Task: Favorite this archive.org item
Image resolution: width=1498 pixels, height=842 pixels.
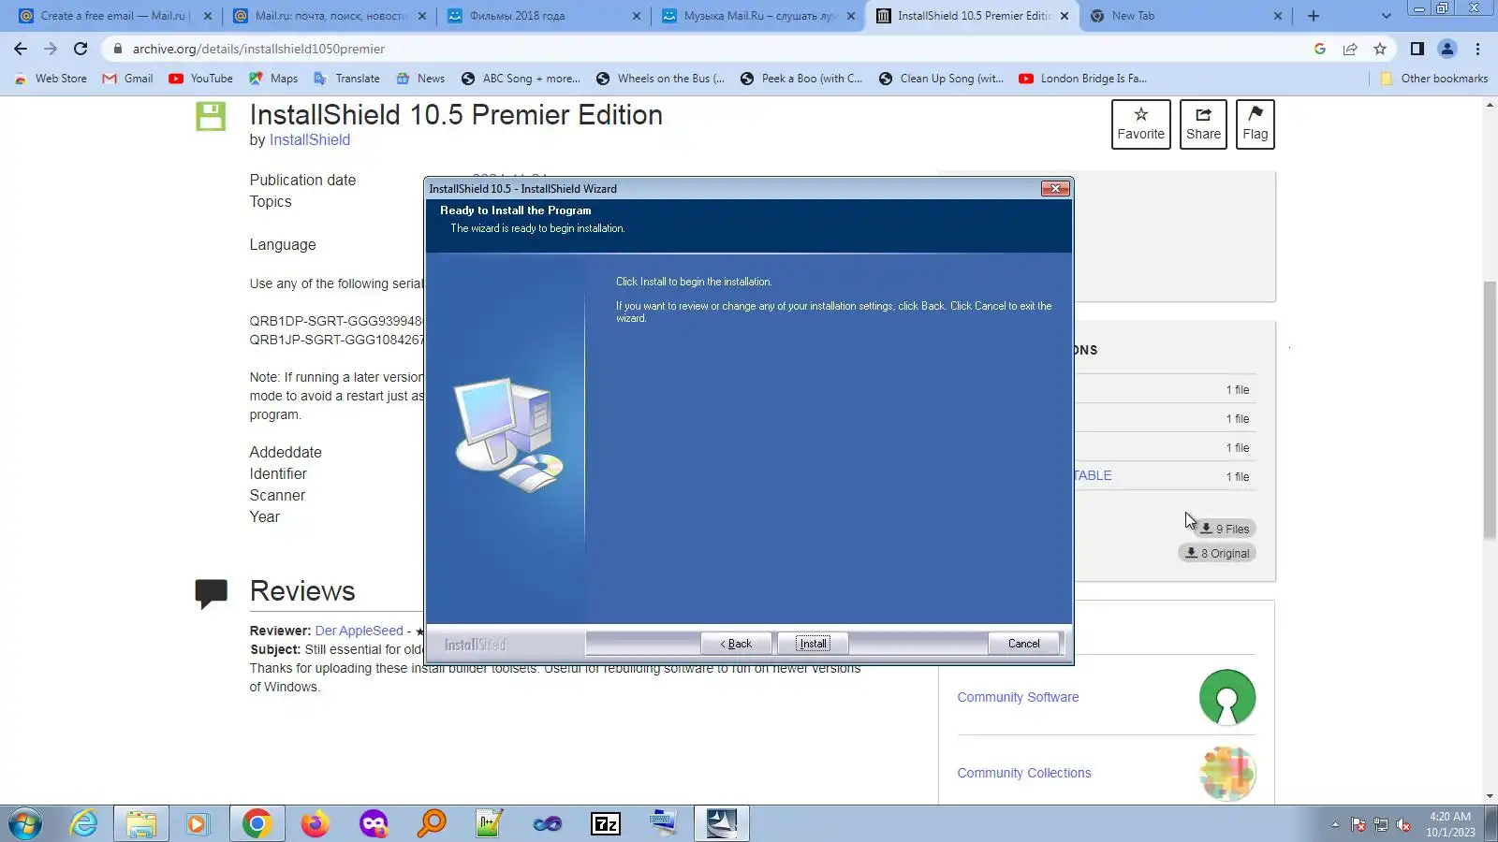Action: (x=1140, y=124)
